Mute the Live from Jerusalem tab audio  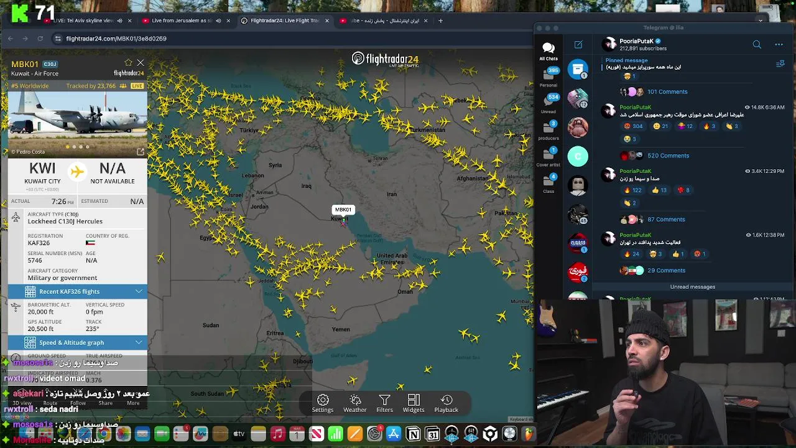point(218,21)
